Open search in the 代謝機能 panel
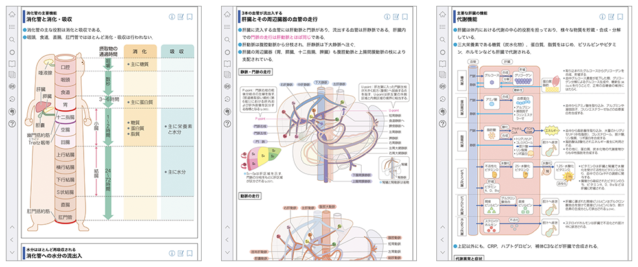Screen dimensions: 638x267 (x=443, y=40)
